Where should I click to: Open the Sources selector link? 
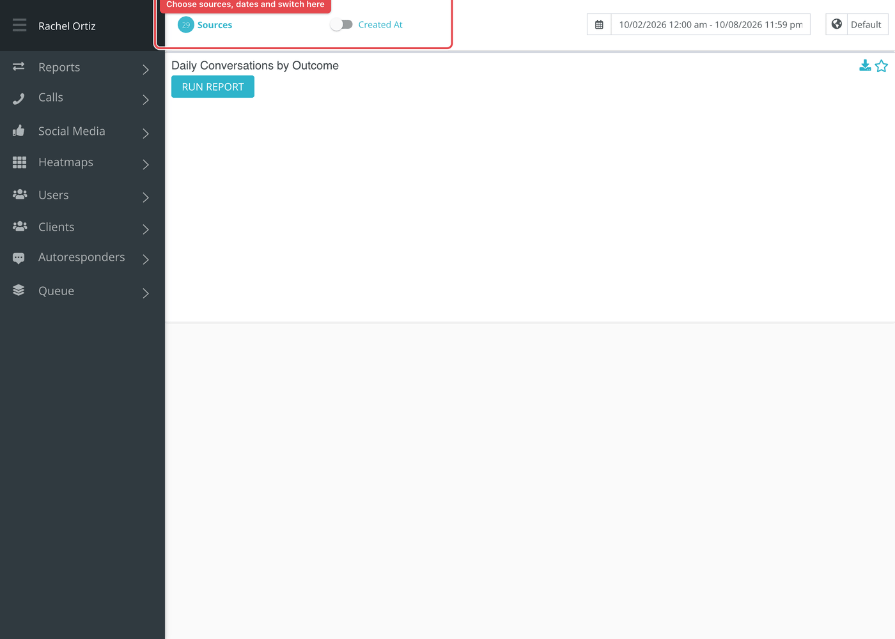click(x=215, y=25)
